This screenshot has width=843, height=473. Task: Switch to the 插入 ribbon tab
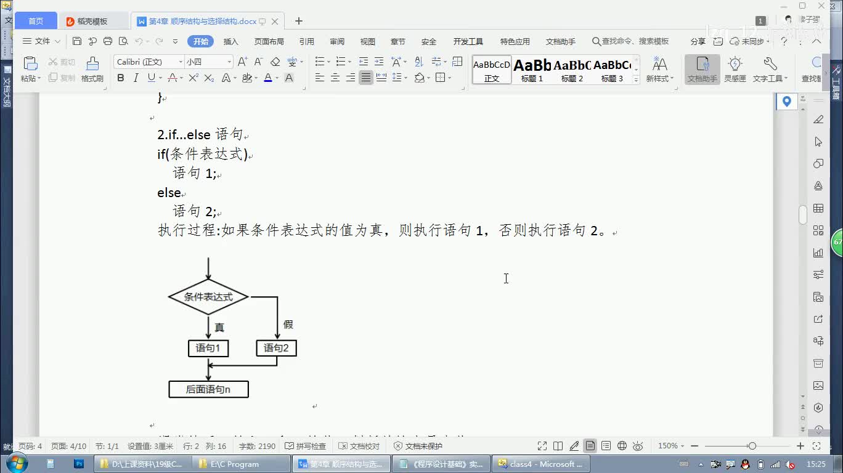[x=230, y=41]
